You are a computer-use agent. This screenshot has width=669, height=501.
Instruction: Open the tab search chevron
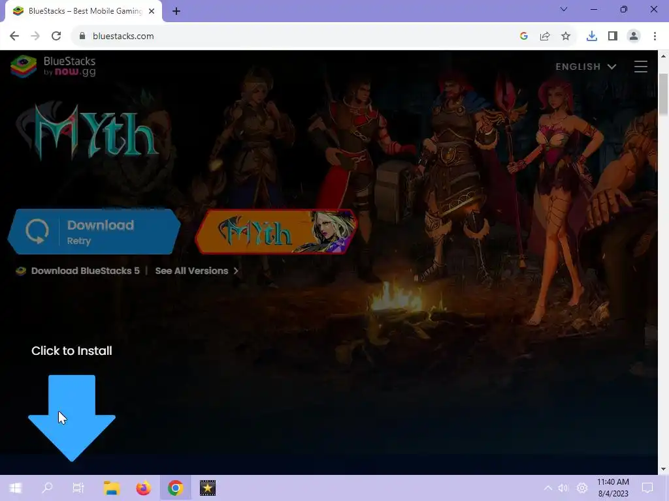click(x=564, y=9)
